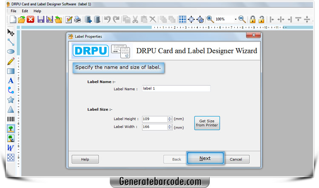Align objects to horizontal center icon
This screenshot has height=188, width=319.
pos(281,20)
